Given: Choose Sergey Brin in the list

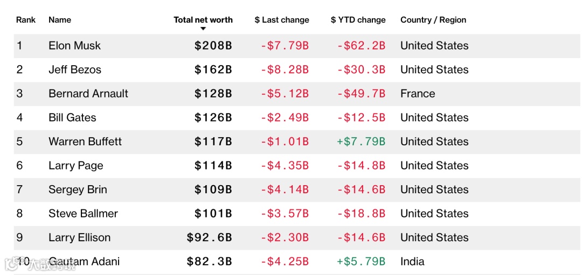Looking at the screenshot, I should 78,189.
